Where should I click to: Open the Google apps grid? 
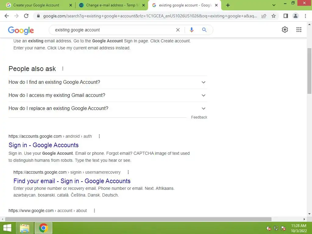(299, 30)
